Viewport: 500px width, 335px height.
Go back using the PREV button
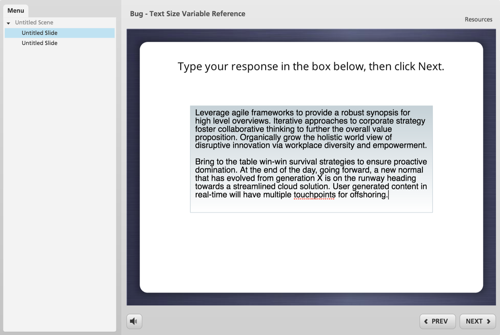[437, 321]
